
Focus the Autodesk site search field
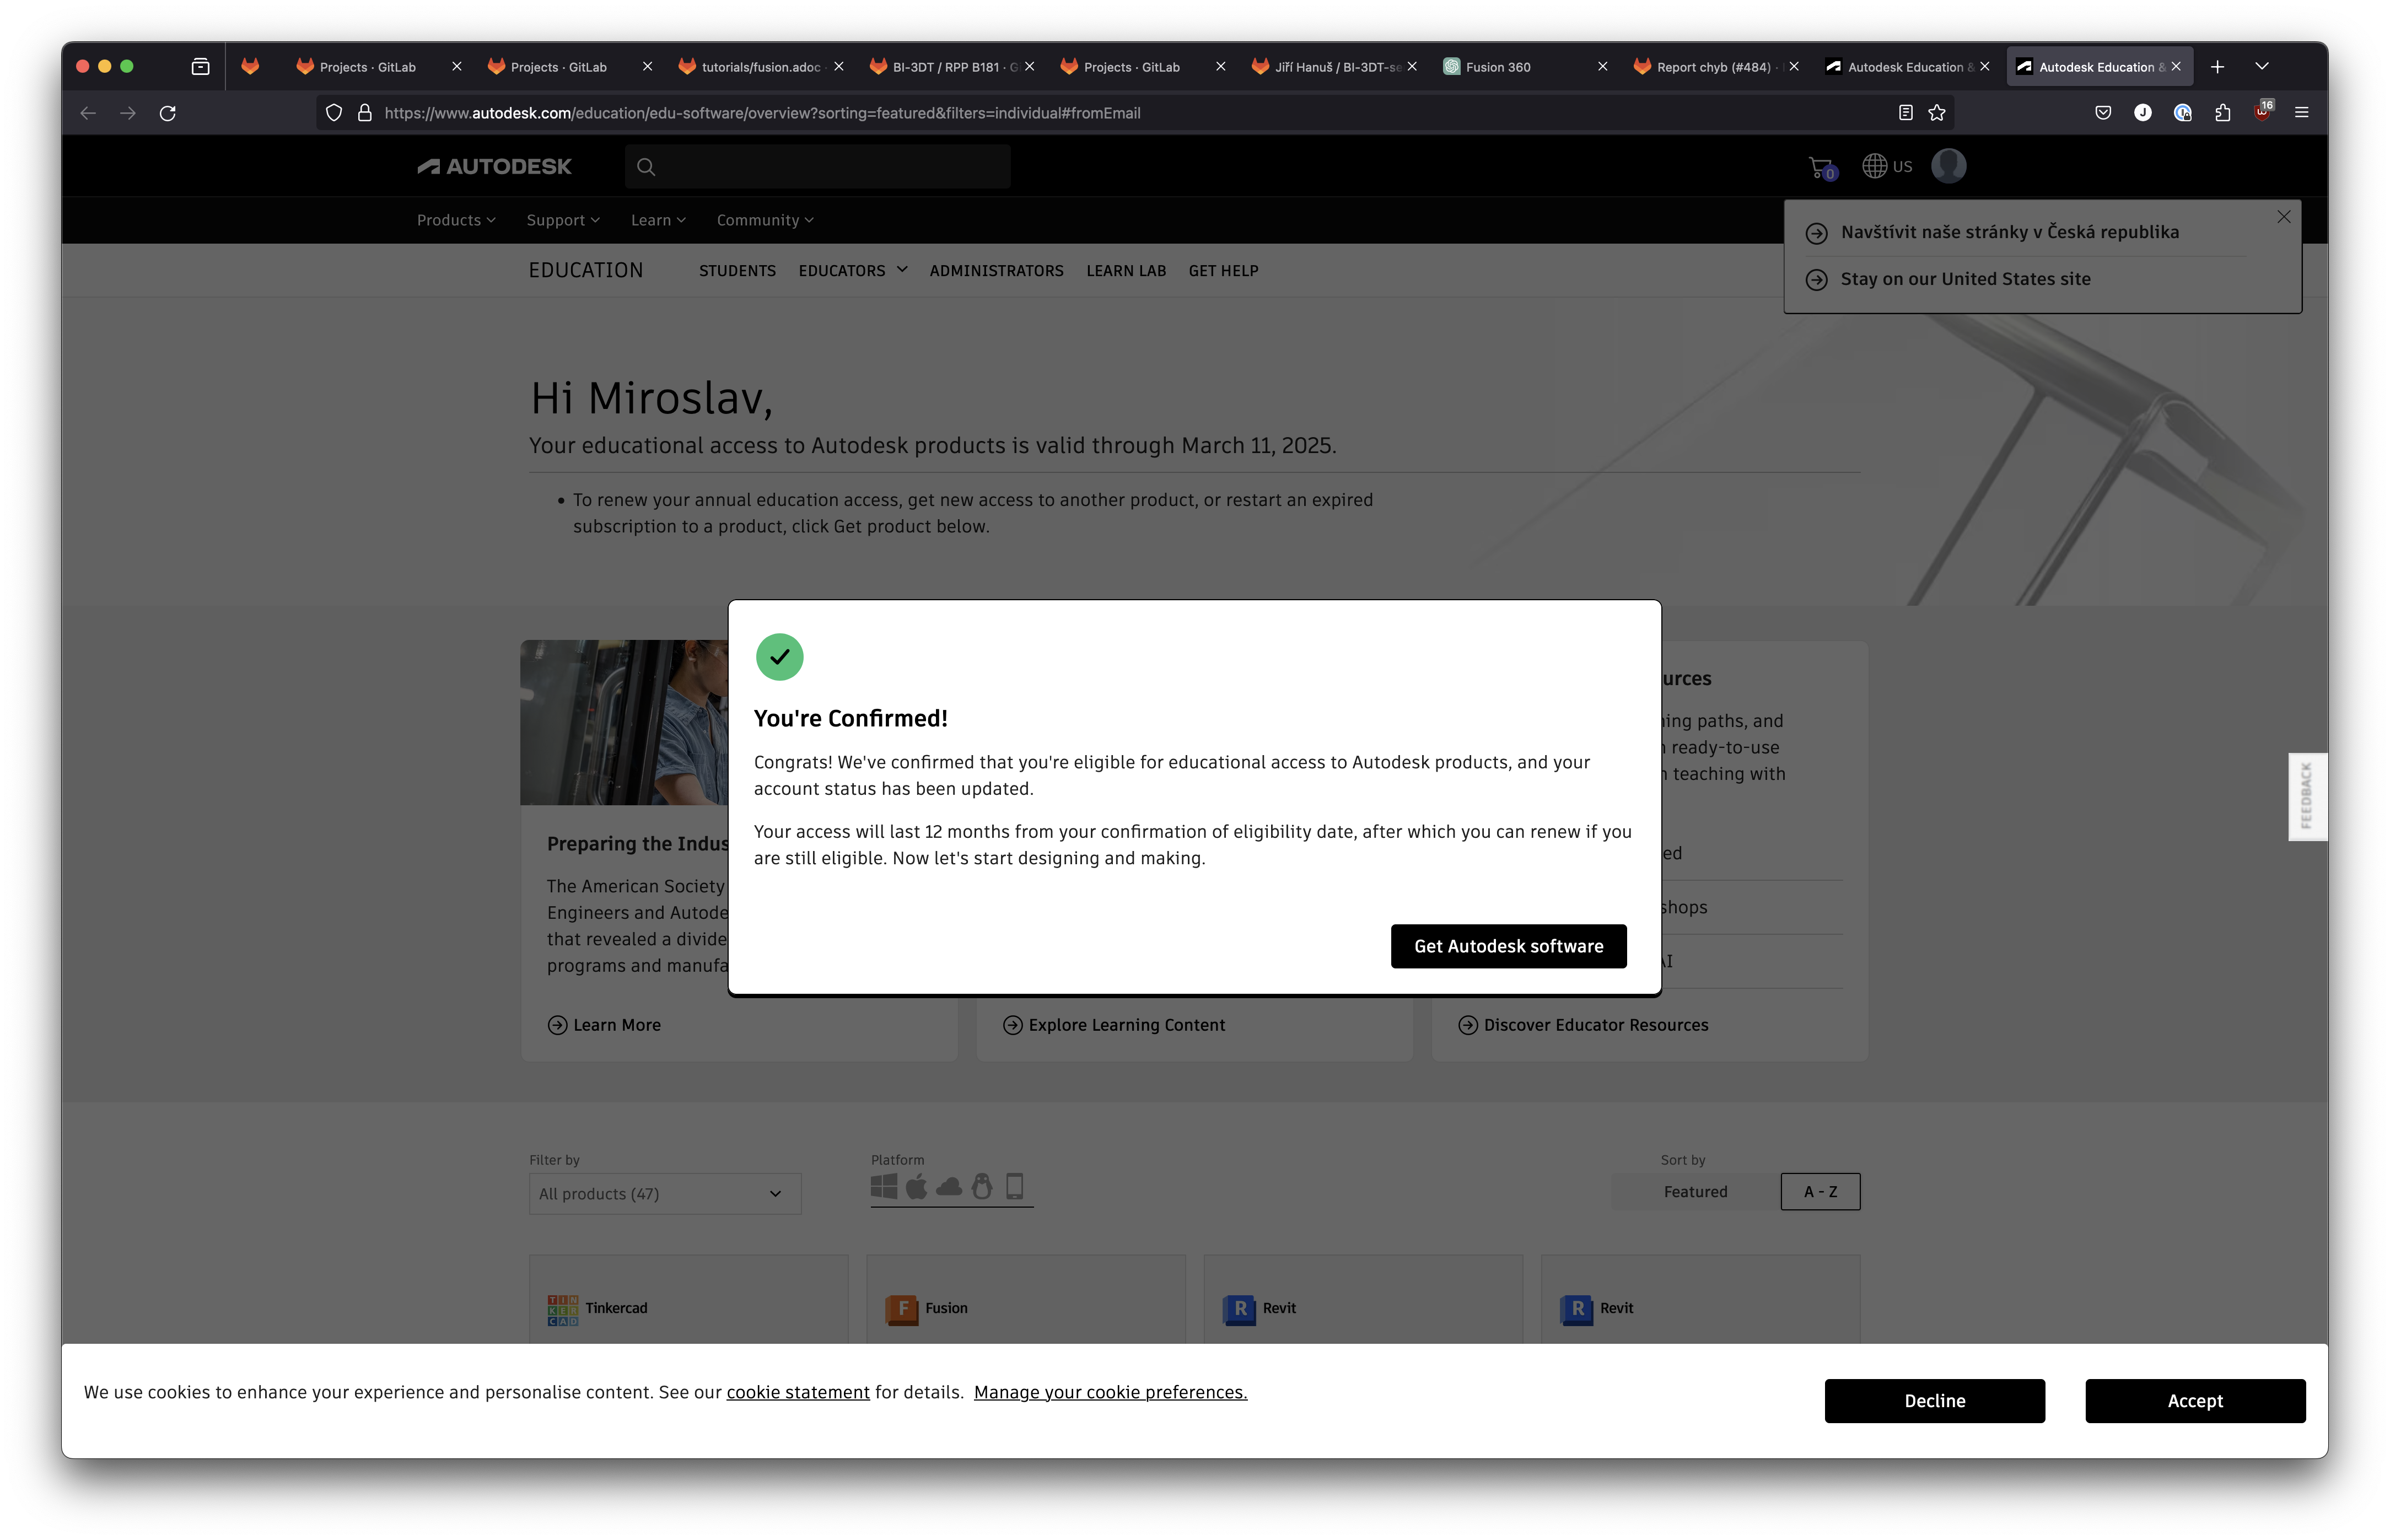coord(818,167)
